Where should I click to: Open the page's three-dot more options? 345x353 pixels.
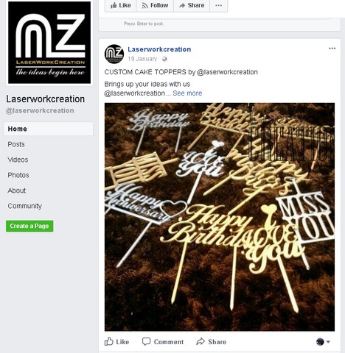point(219,5)
